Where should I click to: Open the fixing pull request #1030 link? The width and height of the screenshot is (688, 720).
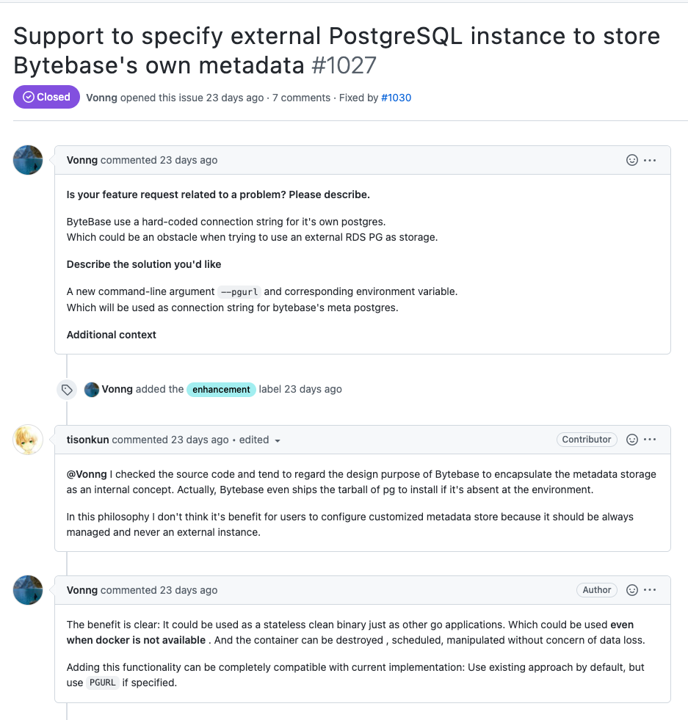click(x=396, y=98)
